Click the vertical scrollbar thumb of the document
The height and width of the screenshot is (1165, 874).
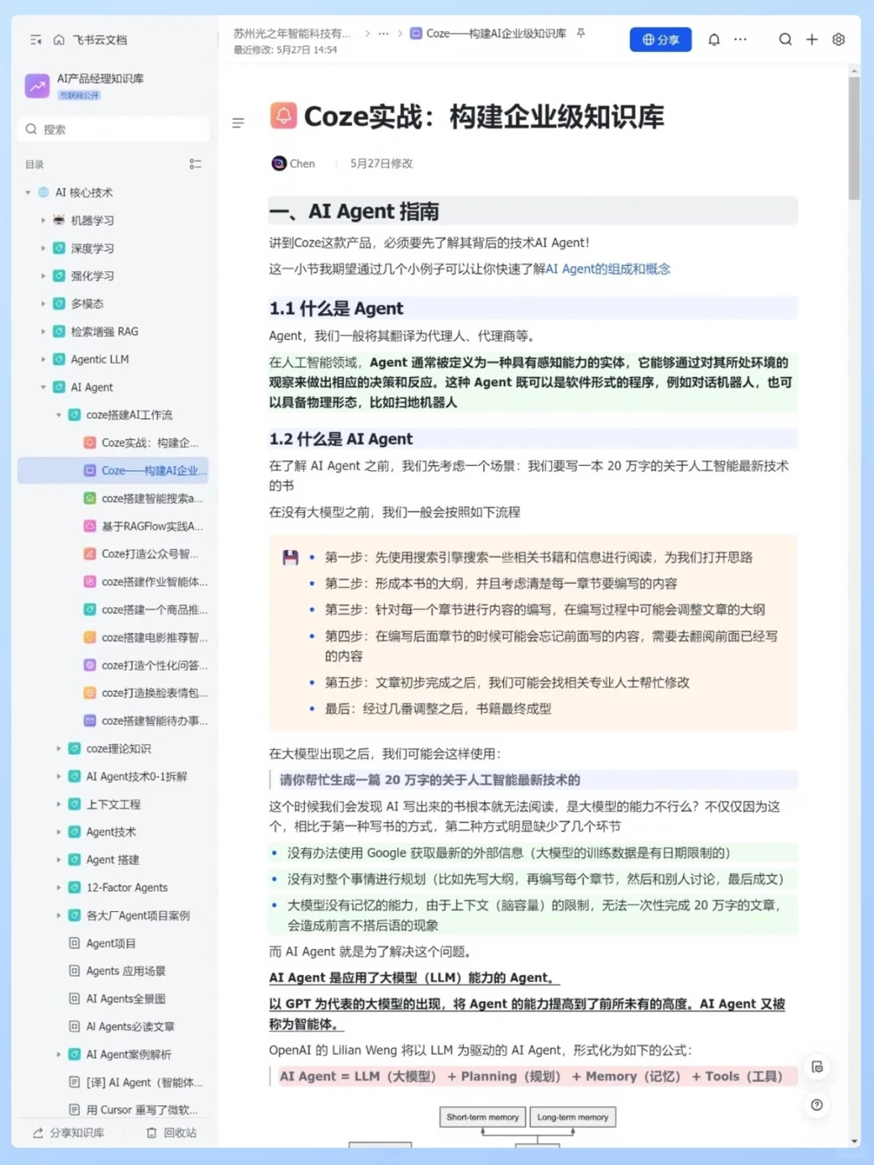855,139
